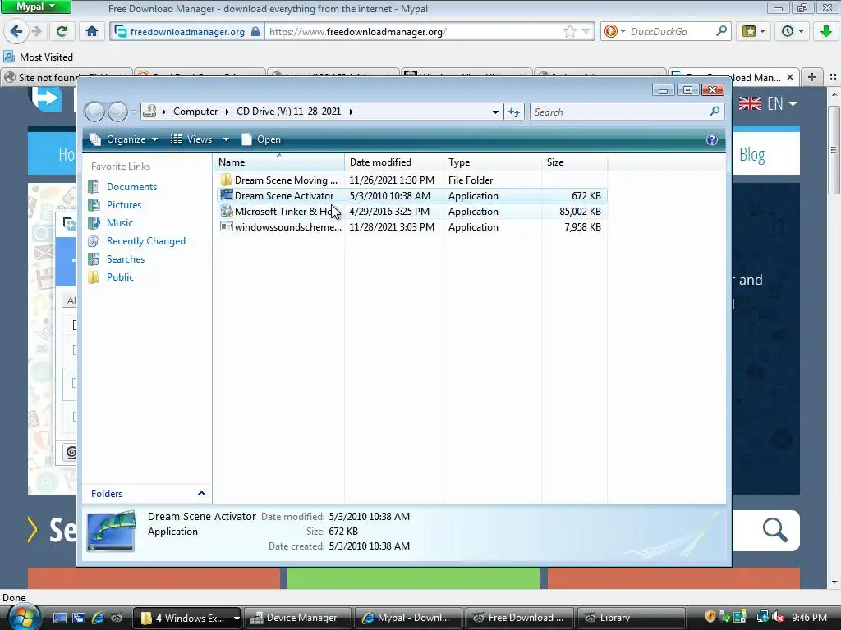Bookmark this page with the star
The height and width of the screenshot is (630, 841).
(570, 32)
